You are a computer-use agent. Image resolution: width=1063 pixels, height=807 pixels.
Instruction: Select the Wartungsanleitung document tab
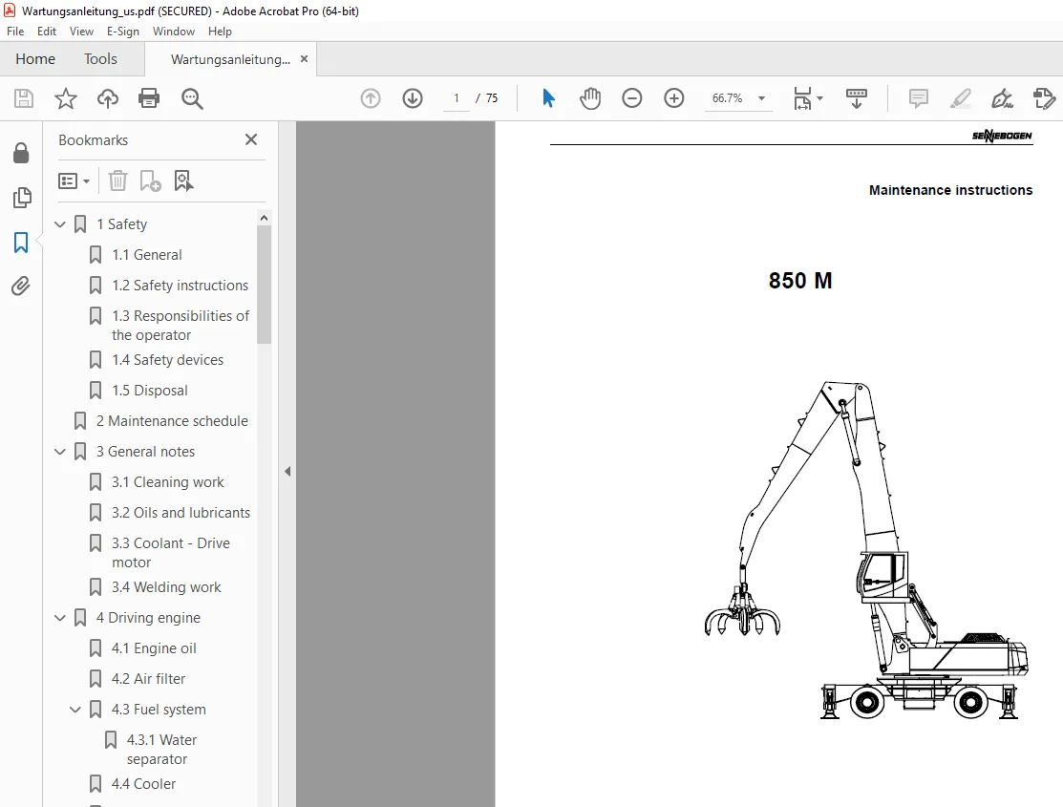coord(230,59)
